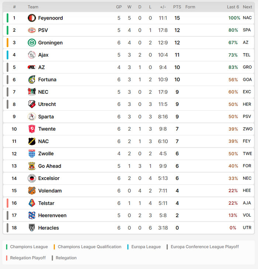Open the Utrecht team name link

48,104
